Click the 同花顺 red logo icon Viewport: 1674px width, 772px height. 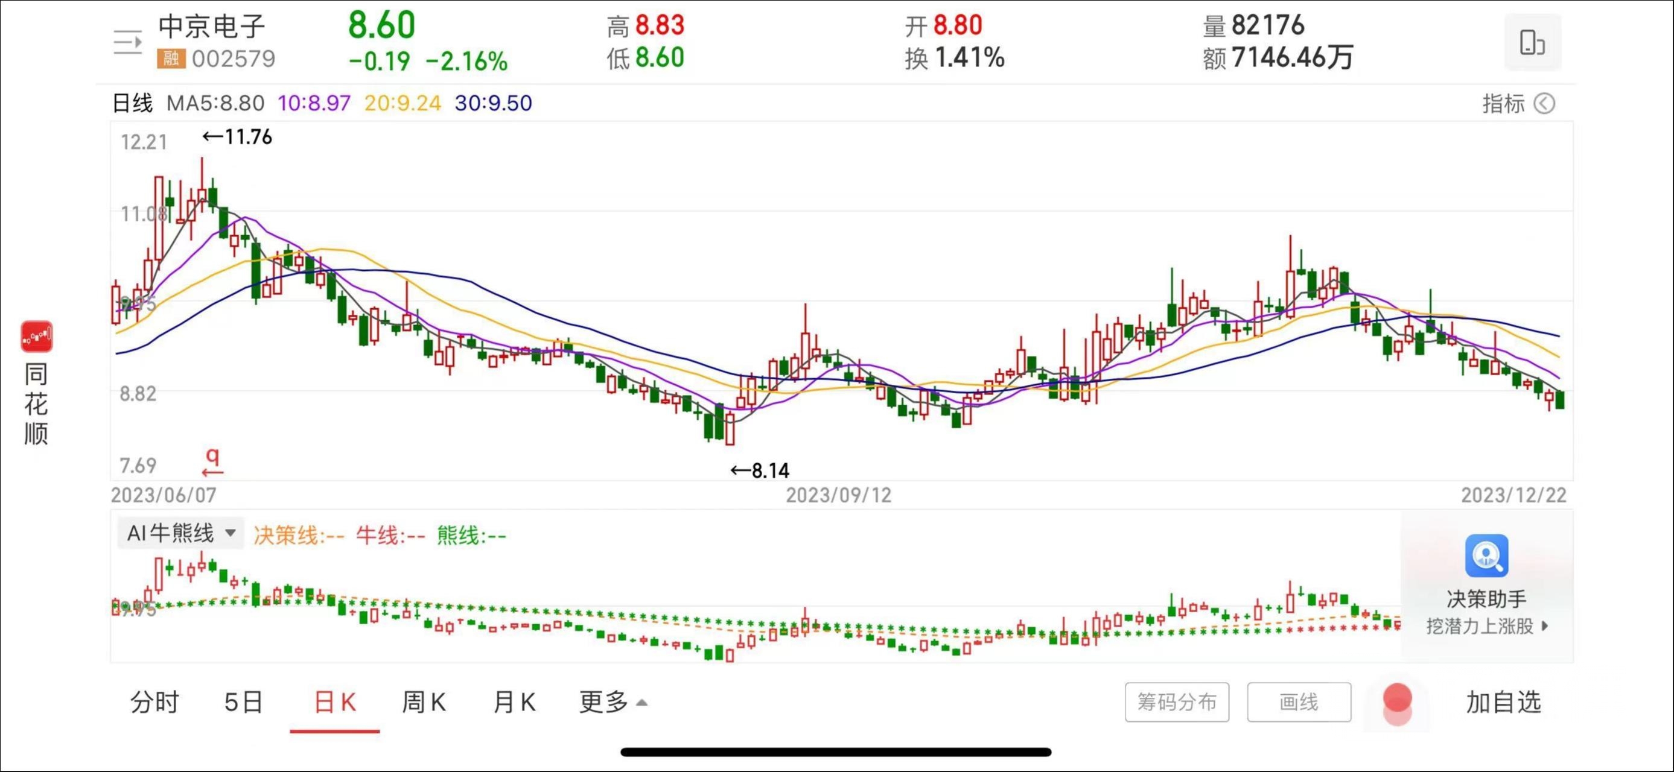[36, 337]
